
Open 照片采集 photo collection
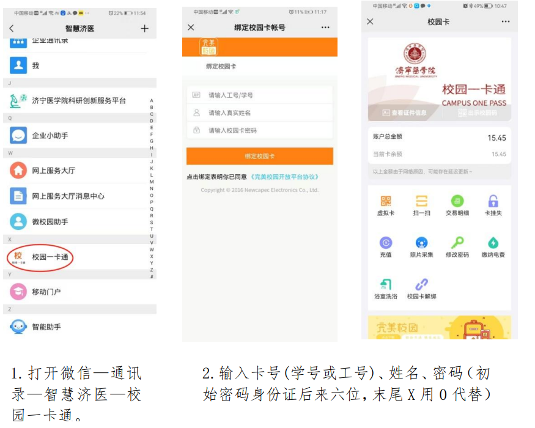pyautogui.click(x=421, y=243)
